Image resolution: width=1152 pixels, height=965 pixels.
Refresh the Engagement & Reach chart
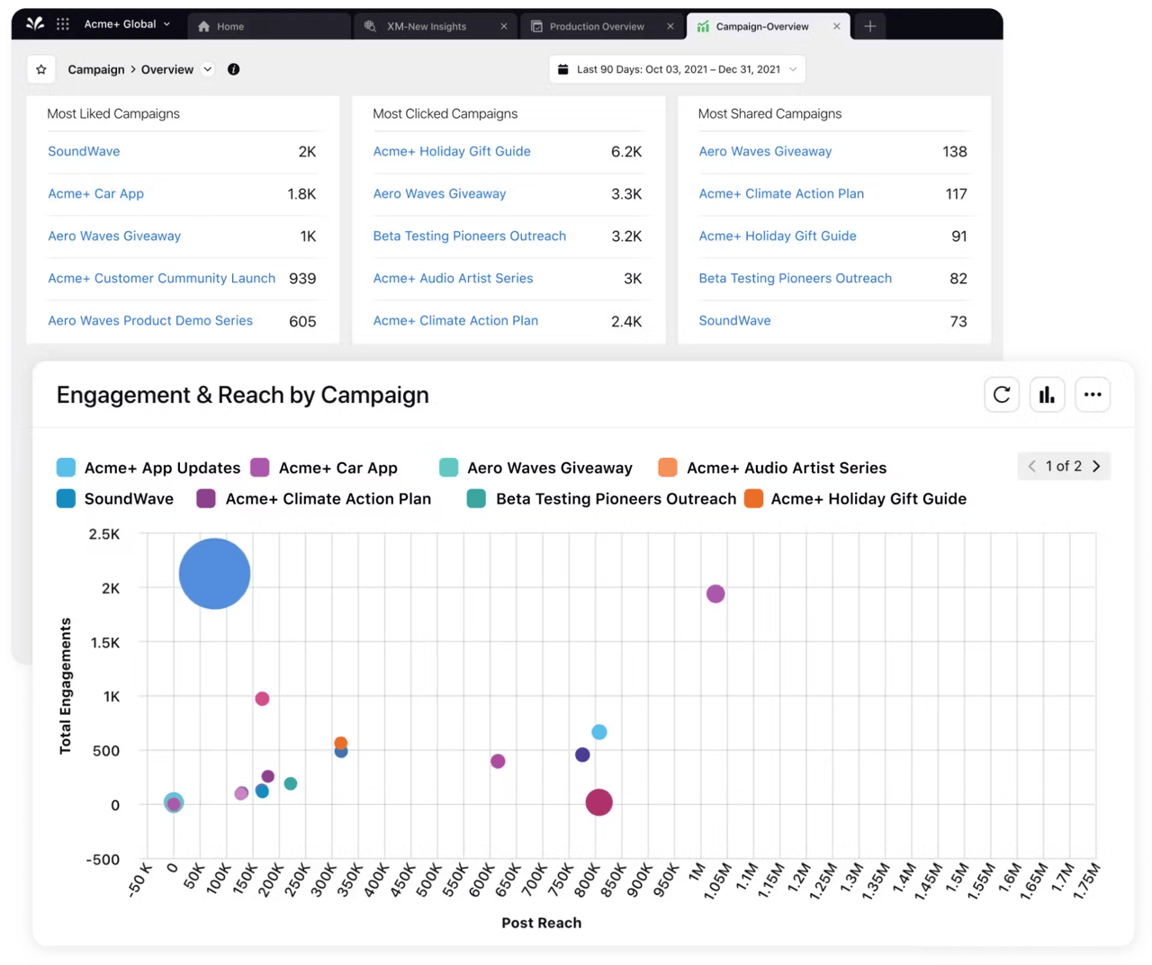coord(1002,394)
